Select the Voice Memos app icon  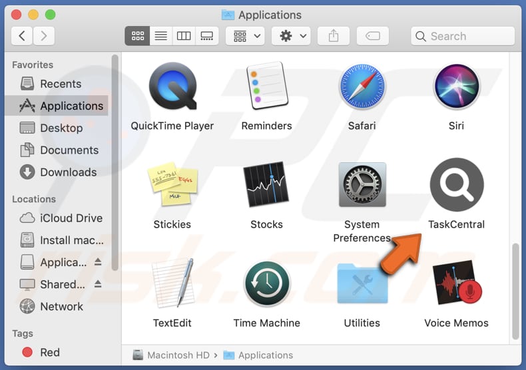tap(457, 283)
